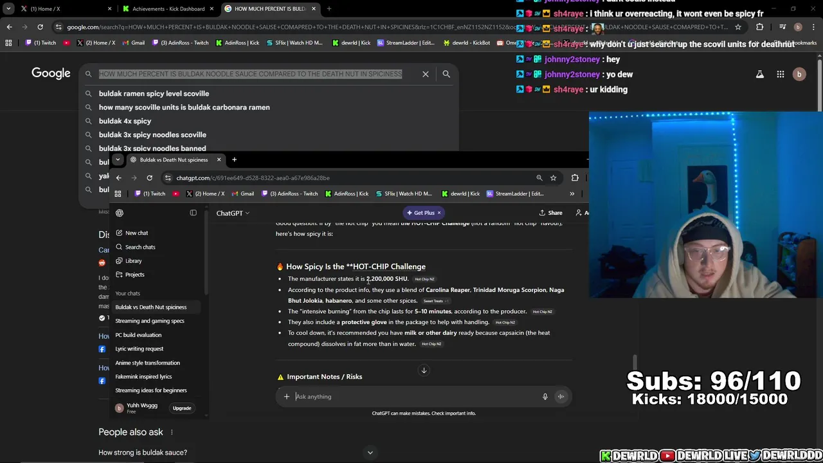Open PC build evaluation chat

coord(138,335)
